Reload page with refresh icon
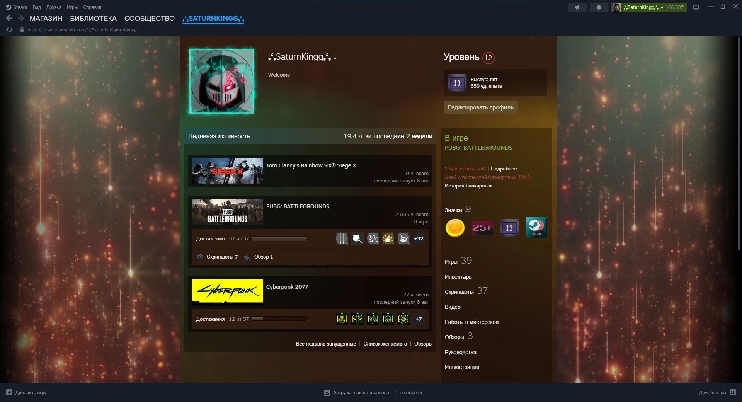Viewport: 742px width, 402px height. click(9, 30)
